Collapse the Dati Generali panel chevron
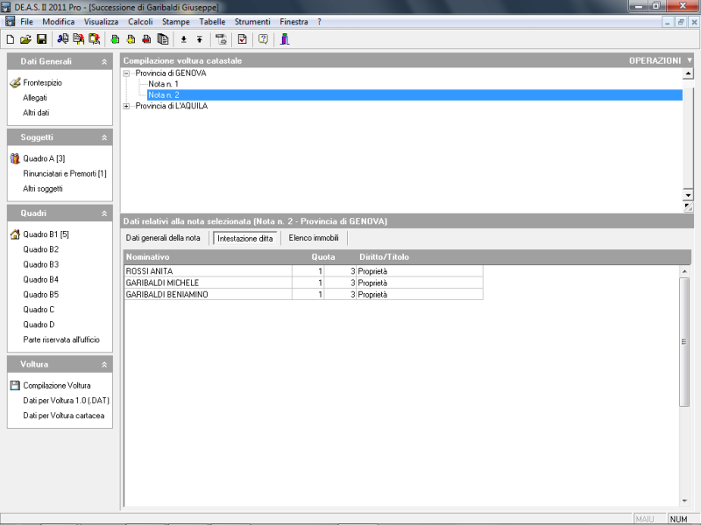The image size is (701, 525). tap(104, 62)
